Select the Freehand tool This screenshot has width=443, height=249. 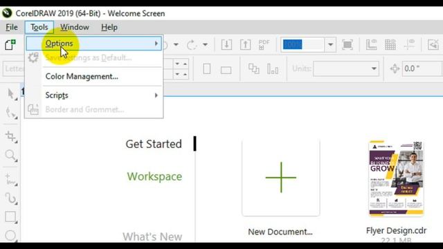click(x=11, y=180)
